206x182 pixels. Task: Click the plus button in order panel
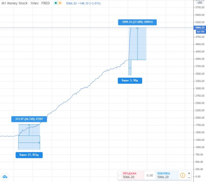189,173
